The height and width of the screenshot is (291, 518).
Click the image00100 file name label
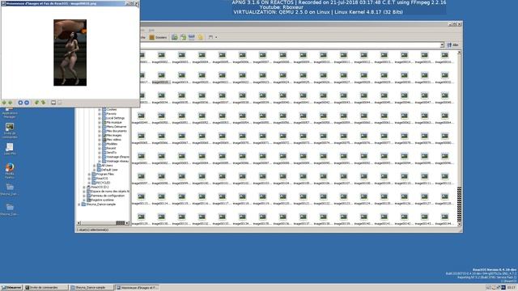(x=202, y=183)
